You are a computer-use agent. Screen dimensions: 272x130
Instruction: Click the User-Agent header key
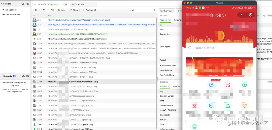165,47
